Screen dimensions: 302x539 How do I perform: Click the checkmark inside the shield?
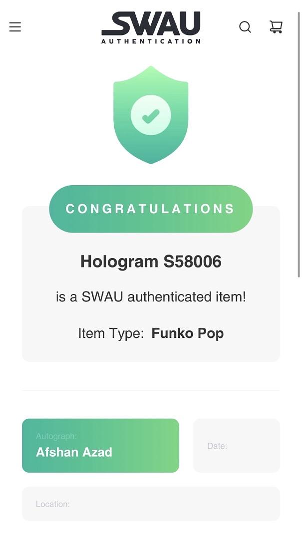151,116
